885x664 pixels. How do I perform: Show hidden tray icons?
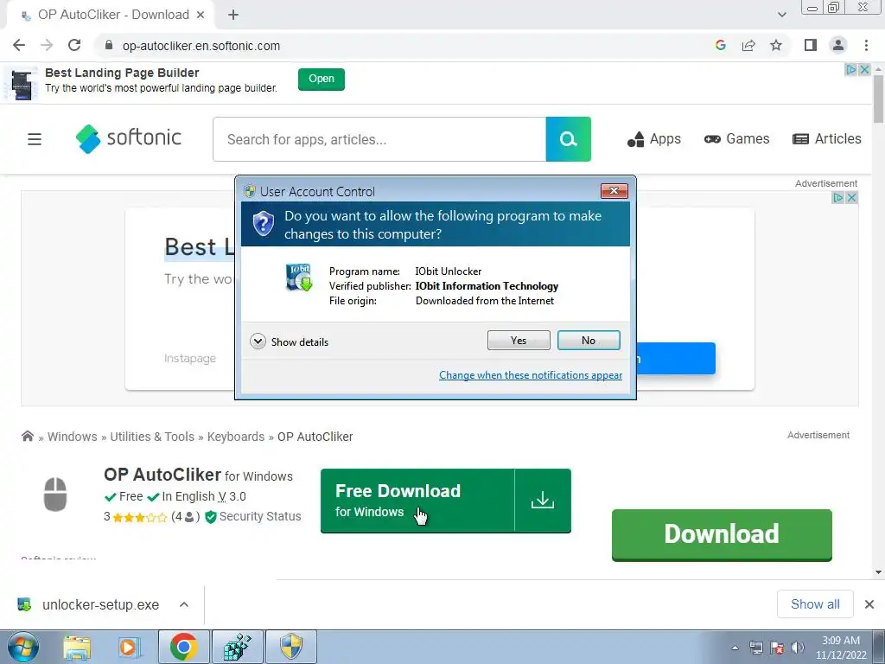pos(735,648)
